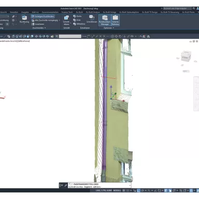Expand the Zuschneiden panel
The height and width of the screenshot is (199, 199).
click(39, 28)
